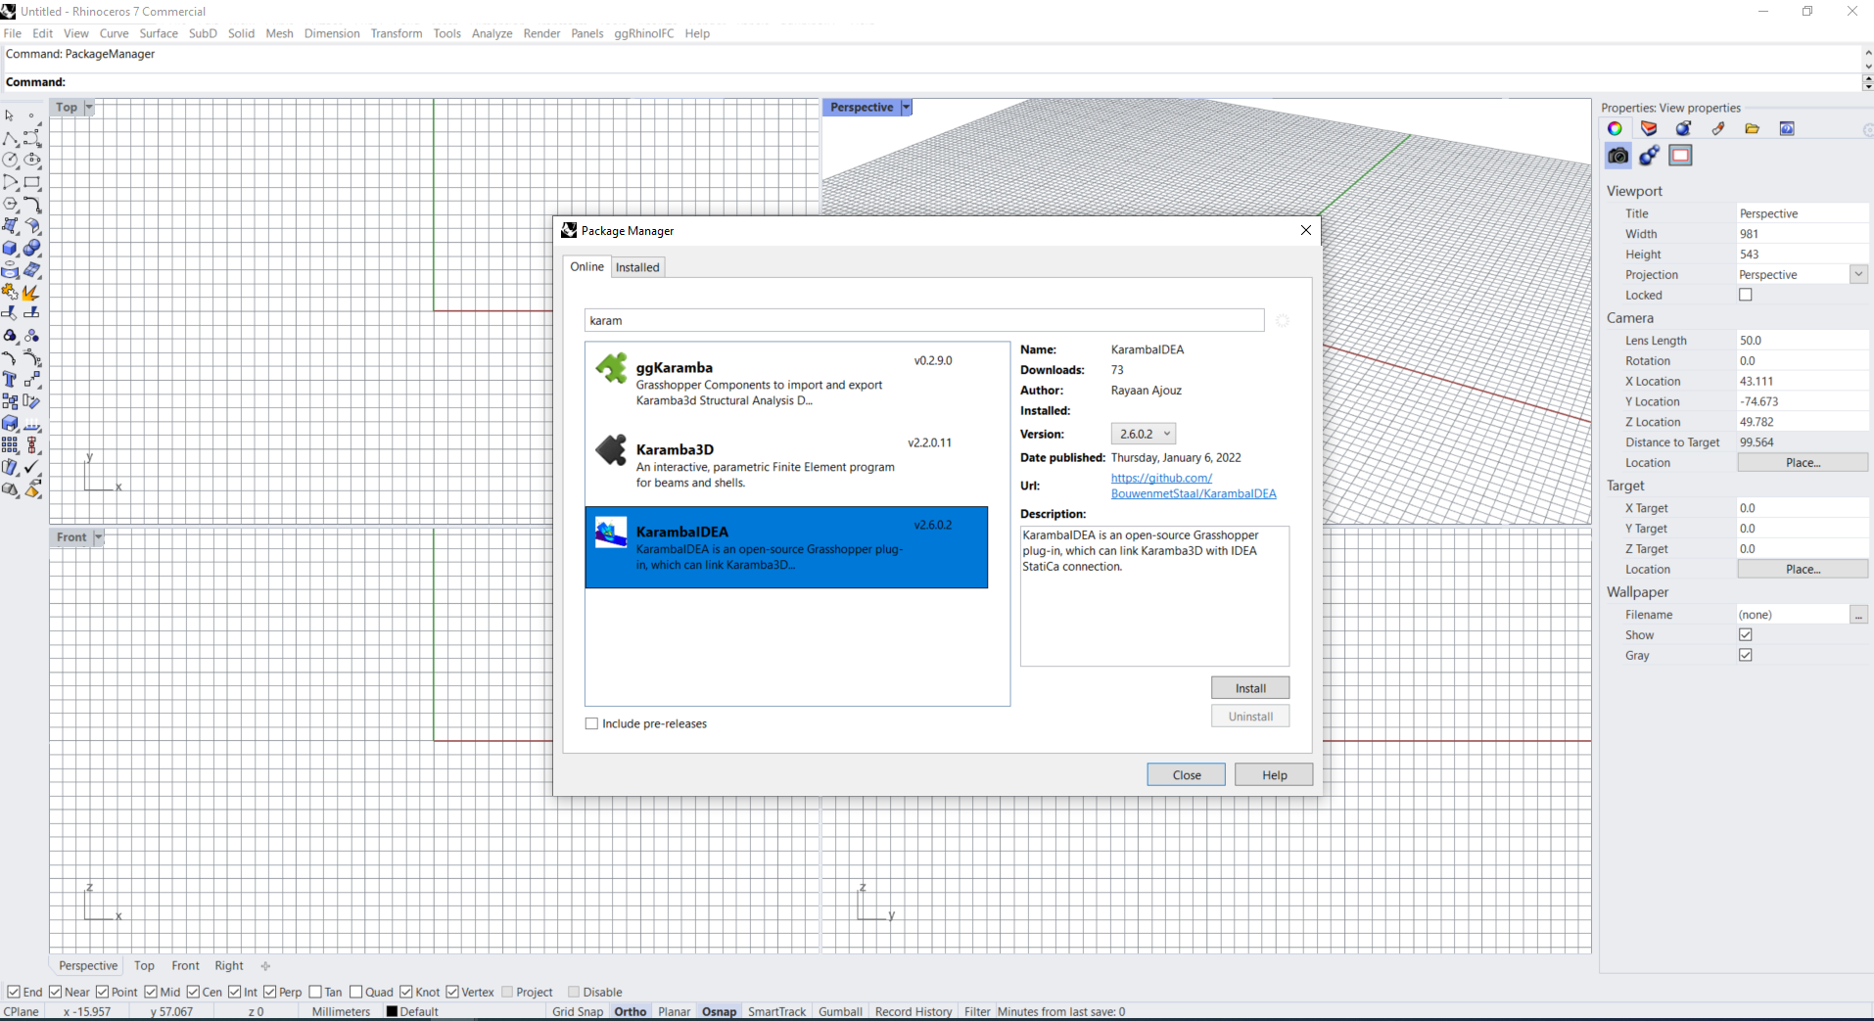
Task: Select the ggKaramba package in list
Action: coord(786,383)
